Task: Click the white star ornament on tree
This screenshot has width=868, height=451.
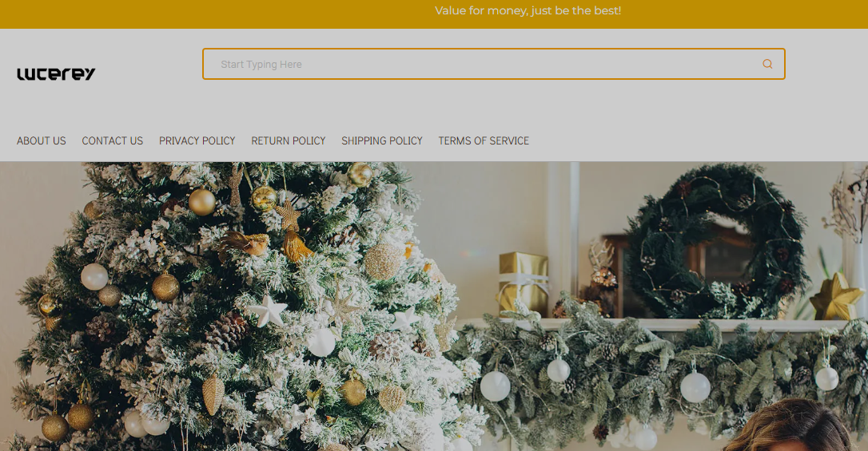Action: 268,310
